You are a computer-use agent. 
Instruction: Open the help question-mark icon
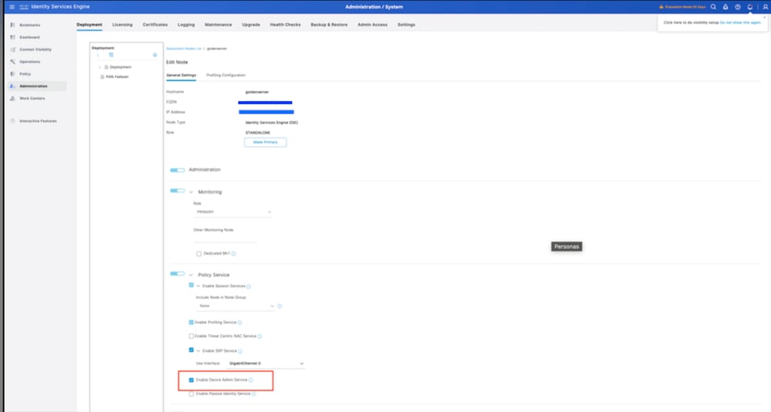pos(738,7)
